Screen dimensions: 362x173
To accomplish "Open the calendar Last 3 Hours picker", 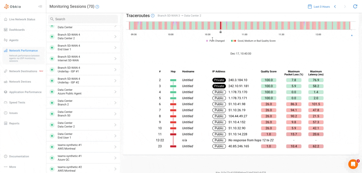I will [x=319, y=6].
